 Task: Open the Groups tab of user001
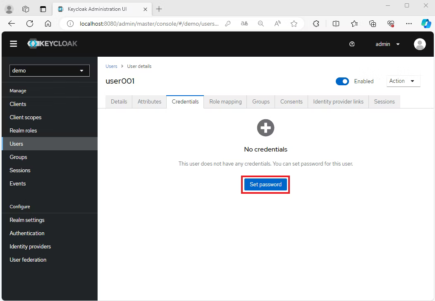[x=261, y=101]
